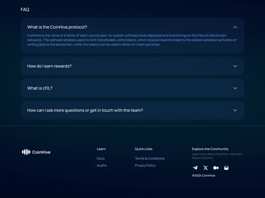Click 'How do I earn rewards?' question title
Viewport: 265px width, 198px height.
[x=49, y=66]
